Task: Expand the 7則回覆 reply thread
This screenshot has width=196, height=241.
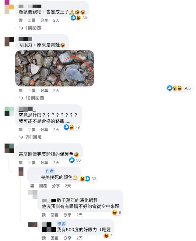Action: [x=33, y=137]
